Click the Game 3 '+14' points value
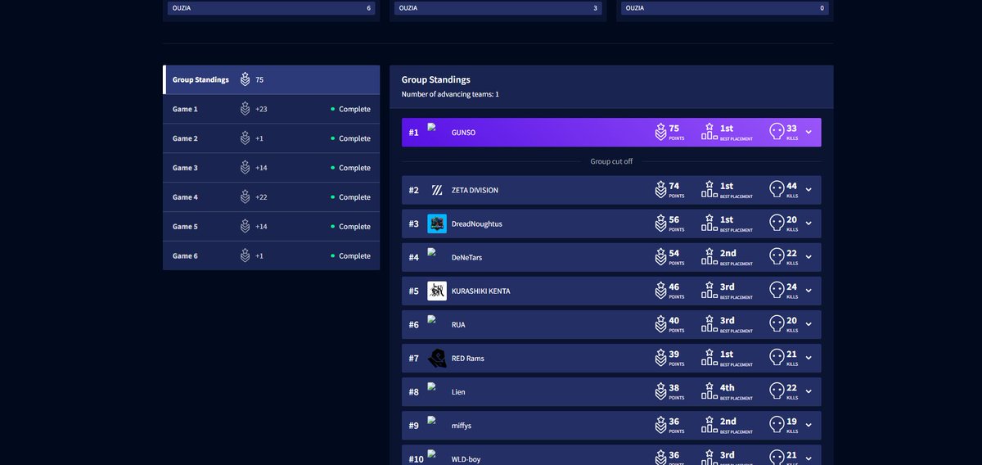The width and height of the screenshot is (982, 465). 261,168
